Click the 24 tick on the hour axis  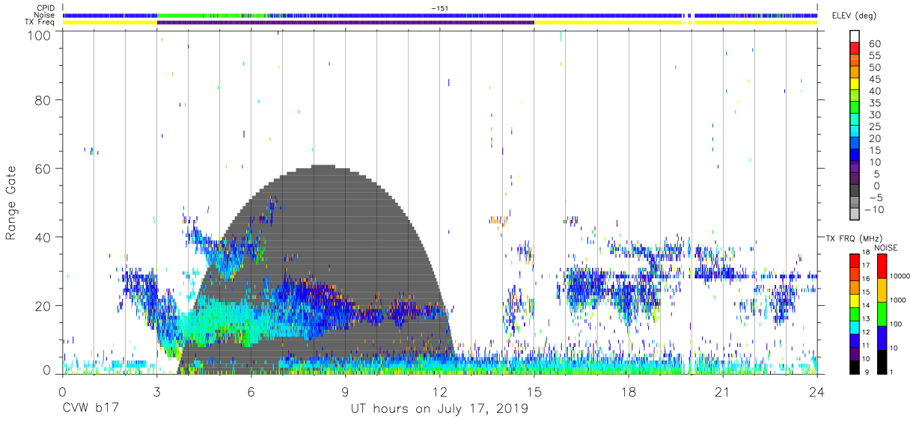[816, 392]
